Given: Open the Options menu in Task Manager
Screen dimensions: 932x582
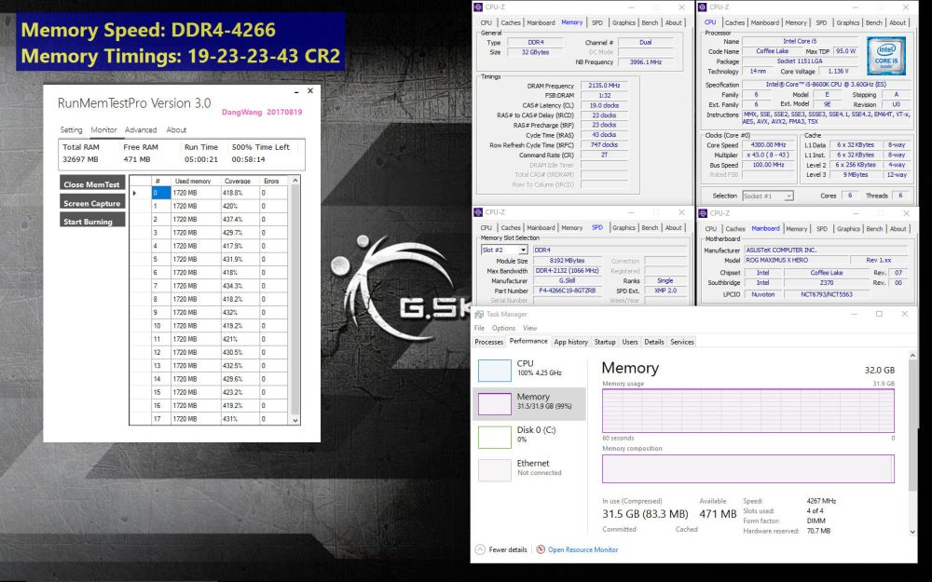Looking at the screenshot, I should (x=503, y=328).
